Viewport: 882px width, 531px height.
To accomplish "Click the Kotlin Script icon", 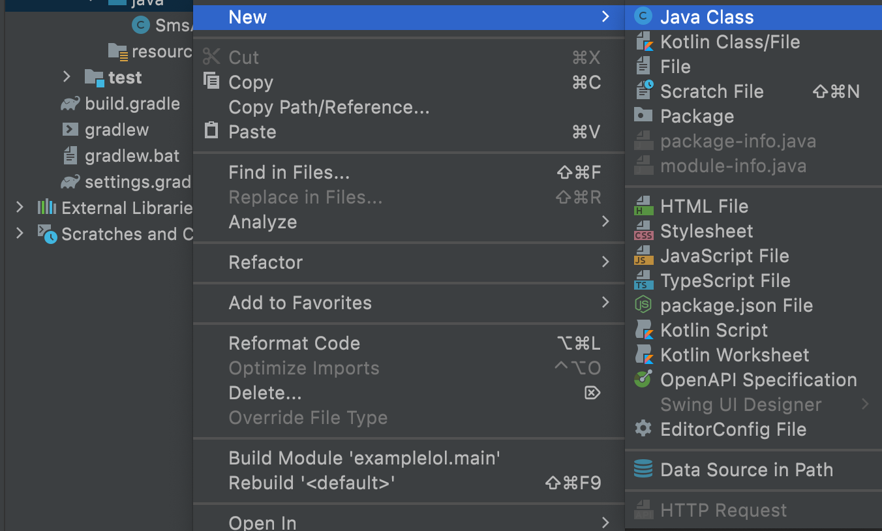I will [x=643, y=329].
